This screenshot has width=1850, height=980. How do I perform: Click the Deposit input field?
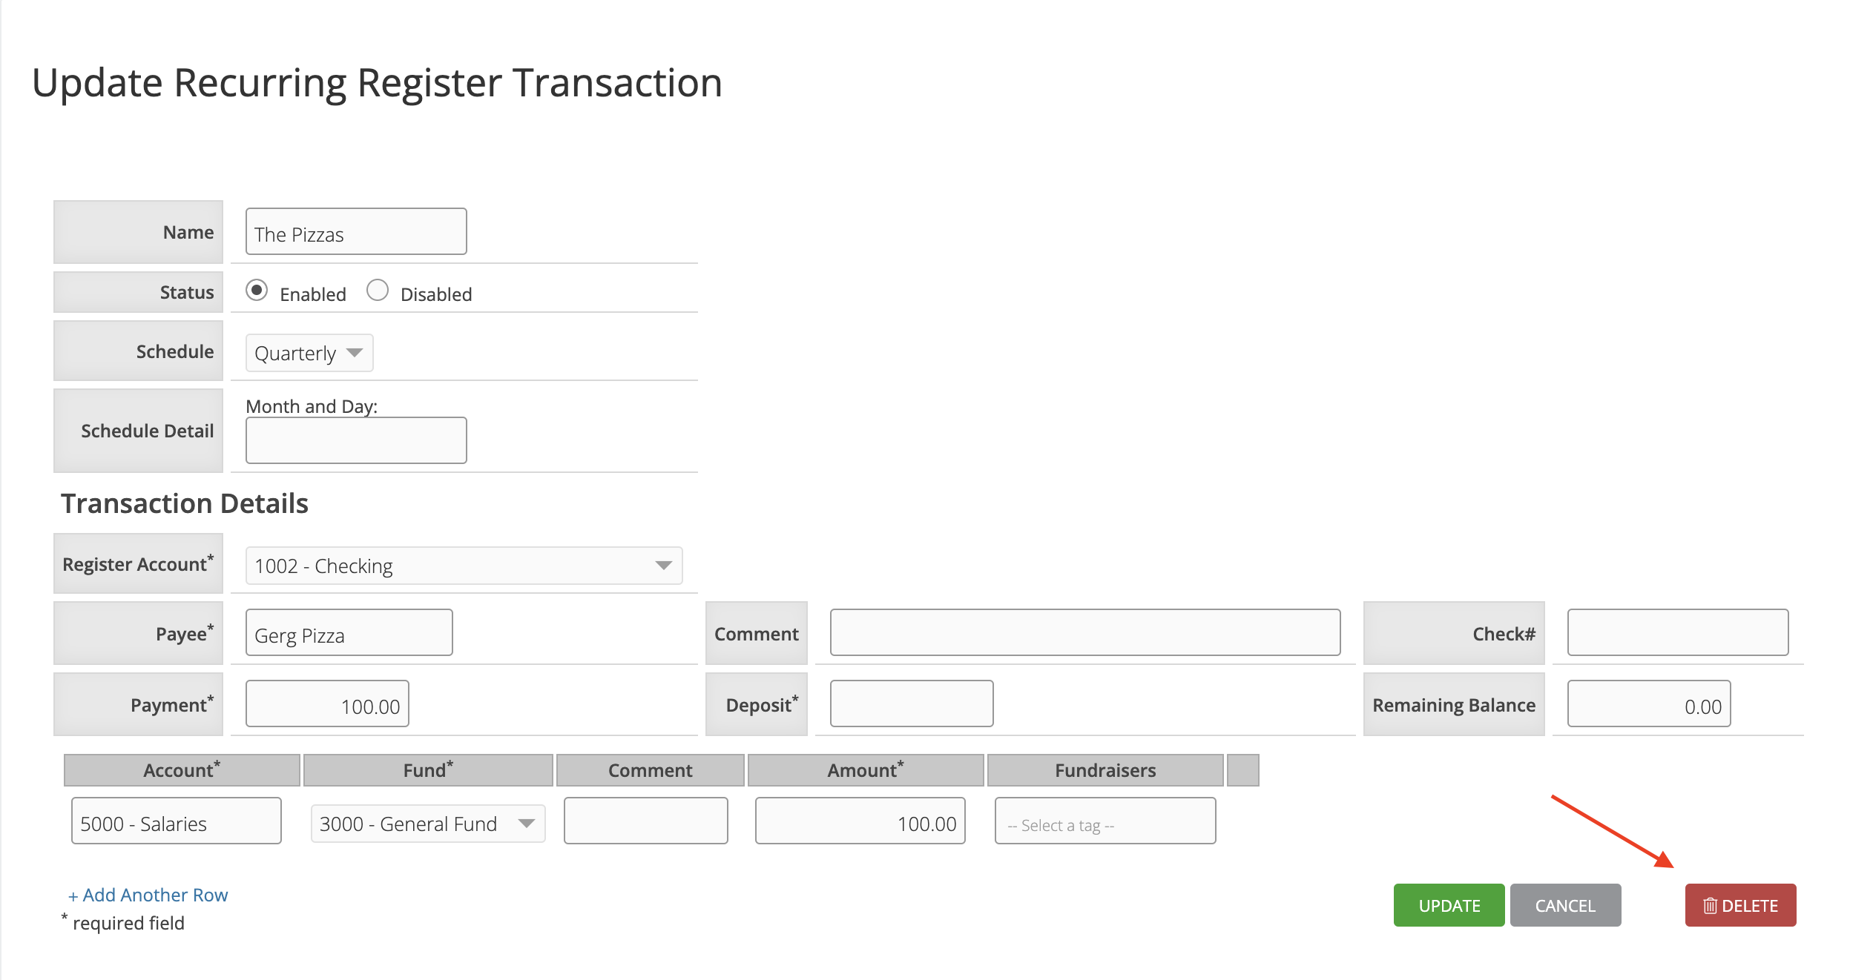click(x=912, y=703)
